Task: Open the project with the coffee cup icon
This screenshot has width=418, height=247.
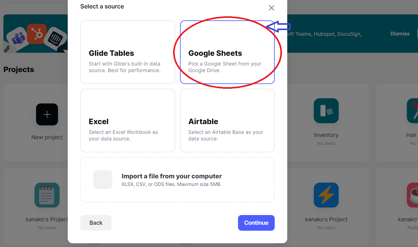Action: [412, 195]
